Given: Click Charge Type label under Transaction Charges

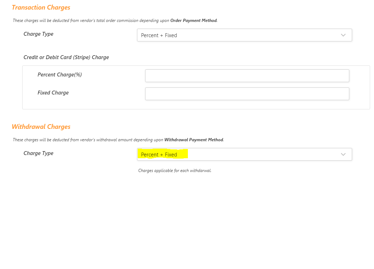Looking at the screenshot, I should [x=38, y=34].
